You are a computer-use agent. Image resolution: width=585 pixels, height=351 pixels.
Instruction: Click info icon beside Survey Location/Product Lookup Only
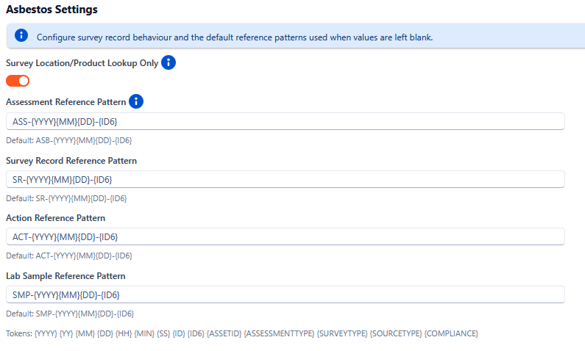[169, 63]
